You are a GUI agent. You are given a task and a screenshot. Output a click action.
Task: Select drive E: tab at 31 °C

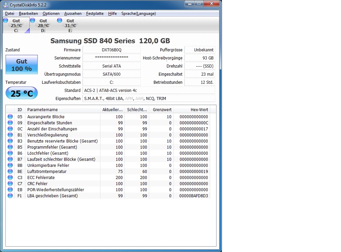coord(70,25)
